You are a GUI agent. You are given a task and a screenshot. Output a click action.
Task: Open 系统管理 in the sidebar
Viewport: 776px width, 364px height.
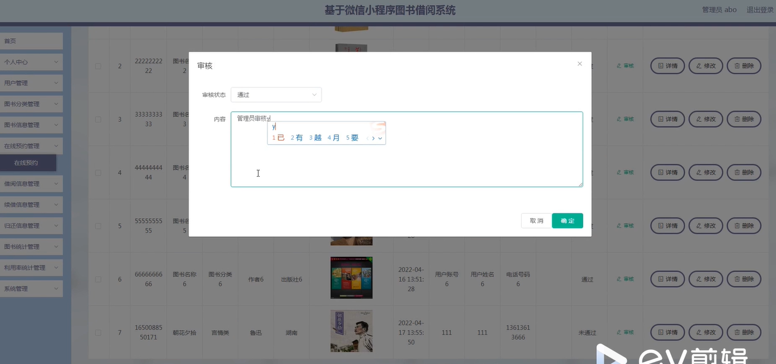31,288
